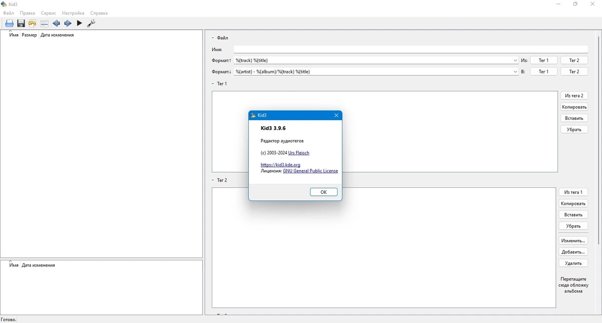The width and height of the screenshot is (602, 323).
Task: Open the Сервис menu
Action: [x=49, y=13]
